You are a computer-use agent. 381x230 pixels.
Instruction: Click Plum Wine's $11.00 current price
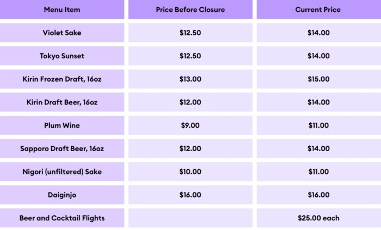[318, 126]
